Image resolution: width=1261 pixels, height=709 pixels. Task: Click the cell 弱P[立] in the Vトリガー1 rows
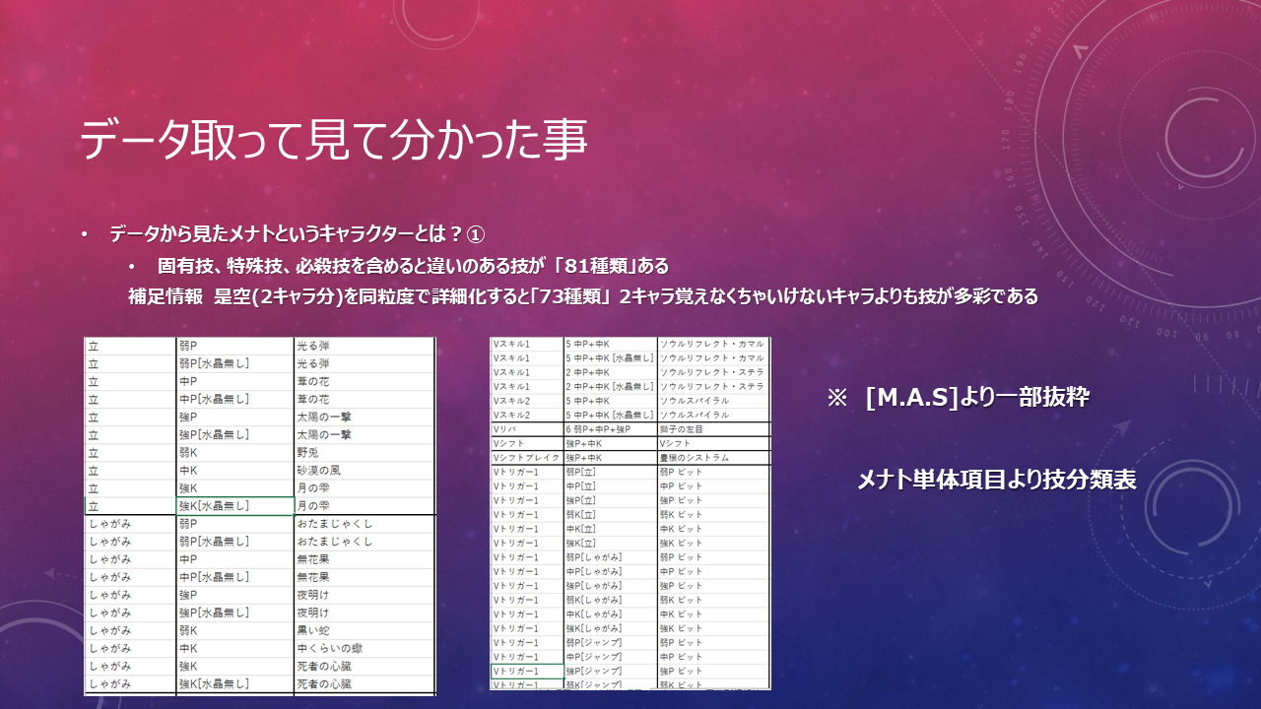610,472
